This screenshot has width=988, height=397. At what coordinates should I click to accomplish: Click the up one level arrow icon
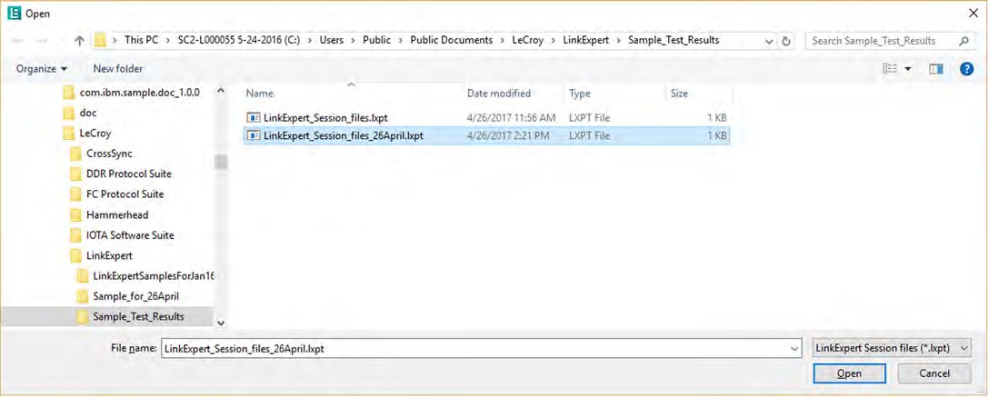pyautogui.click(x=79, y=40)
